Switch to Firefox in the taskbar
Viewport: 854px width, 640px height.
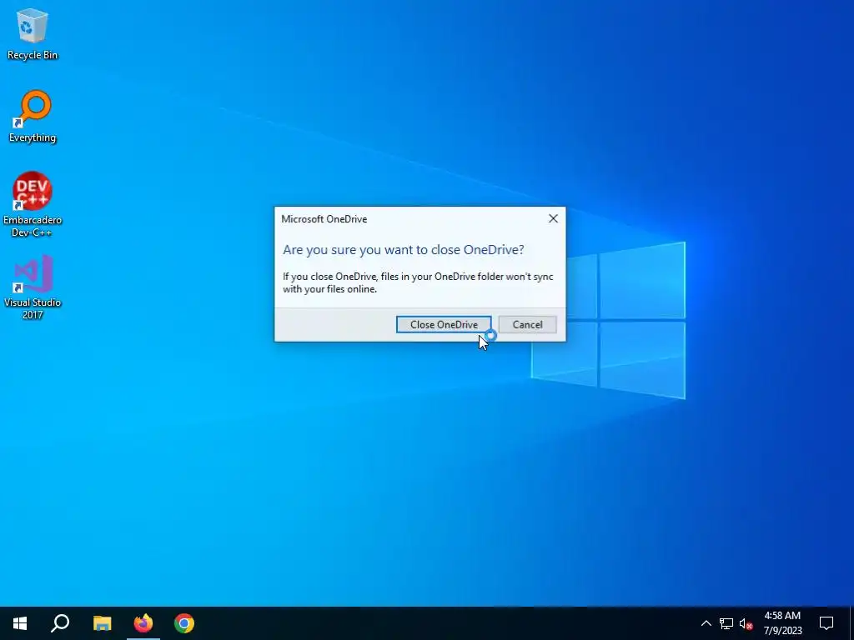click(143, 623)
